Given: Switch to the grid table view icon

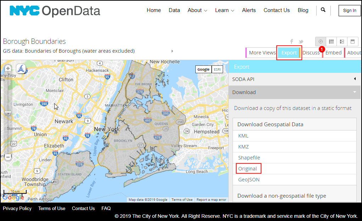Looking at the screenshot, I should click(331, 42).
